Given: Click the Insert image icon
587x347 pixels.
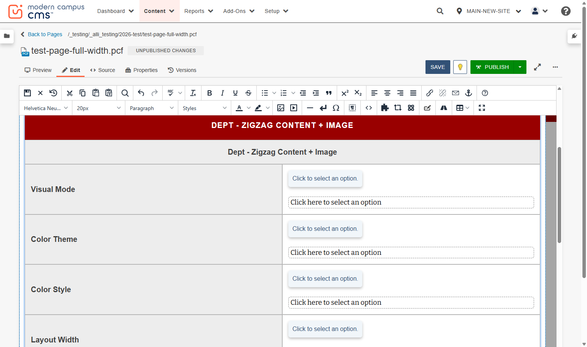Looking at the screenshot, I should point(281,108).
